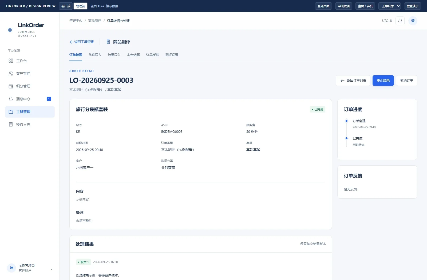Click the 更正结果 button
Screen dimensions: 427x280
point(383,81)
